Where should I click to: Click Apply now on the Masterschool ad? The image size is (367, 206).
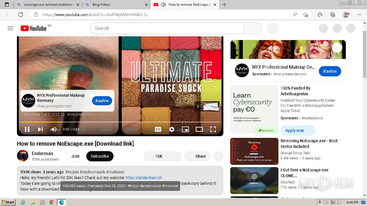(x=298, y=130)
